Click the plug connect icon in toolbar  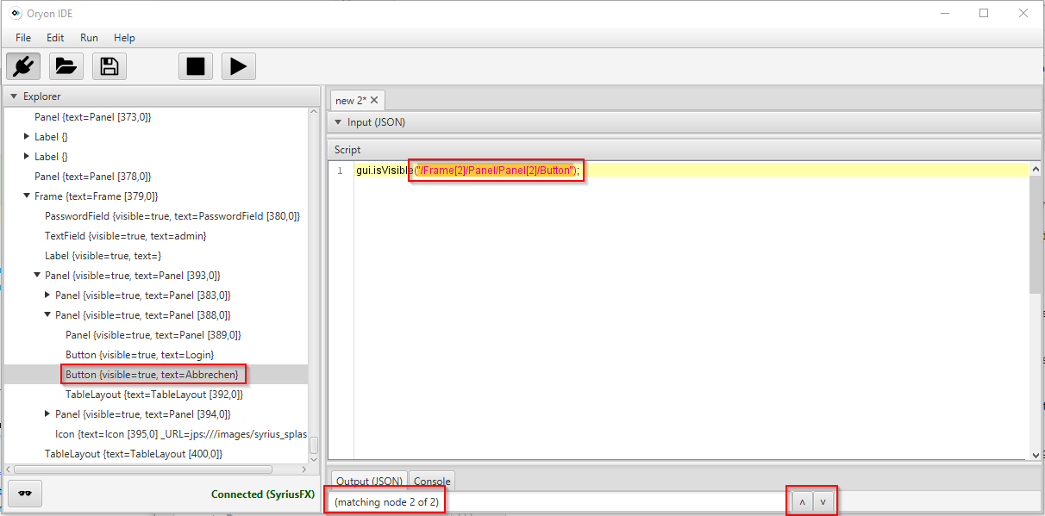click(x=23, y=66)
